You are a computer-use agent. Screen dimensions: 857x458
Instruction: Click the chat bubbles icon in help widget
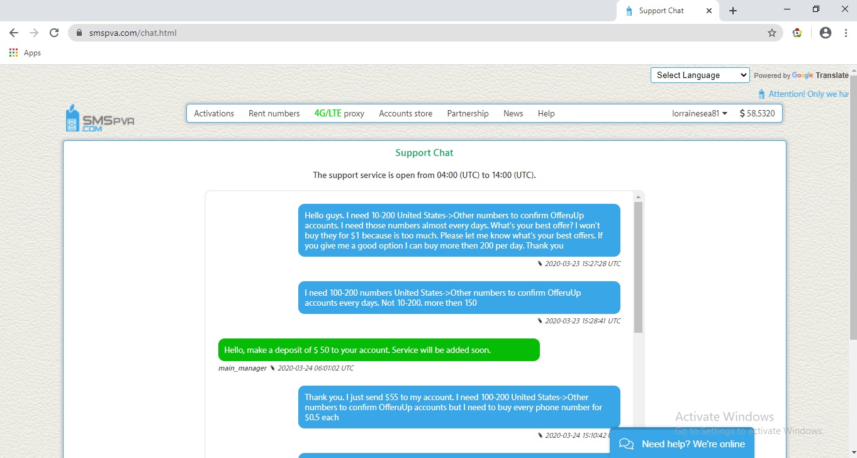tap(627, 444)
